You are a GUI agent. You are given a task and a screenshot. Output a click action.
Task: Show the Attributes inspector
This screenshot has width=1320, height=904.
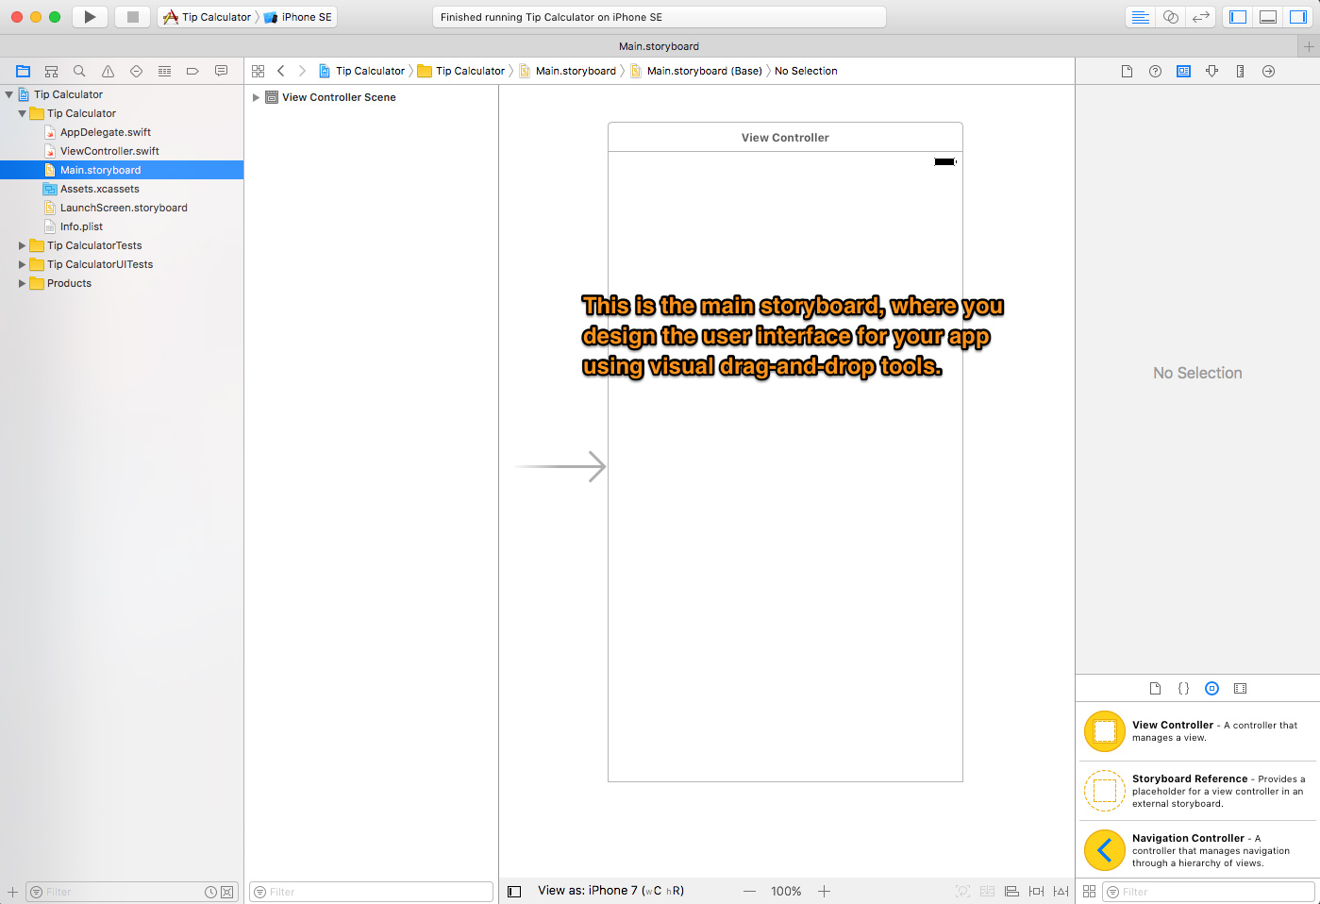[x=1211, y=71]
